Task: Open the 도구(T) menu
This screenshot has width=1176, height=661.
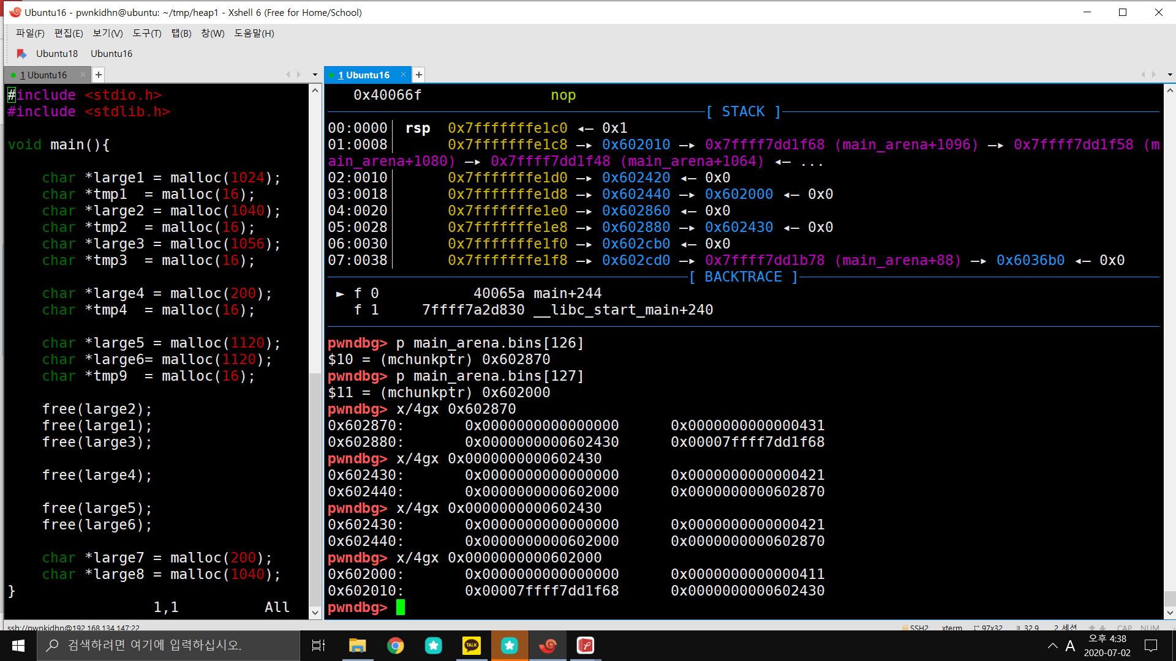Action: click(147, 33)
